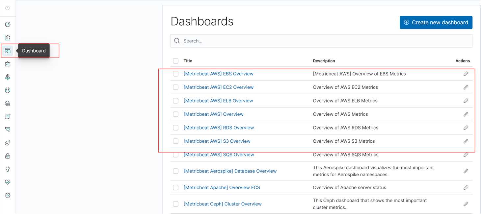The image size is (481, 214).
Task: Edit the RDS Overview dashboard via pencil icon
Action: click(466, 128)
